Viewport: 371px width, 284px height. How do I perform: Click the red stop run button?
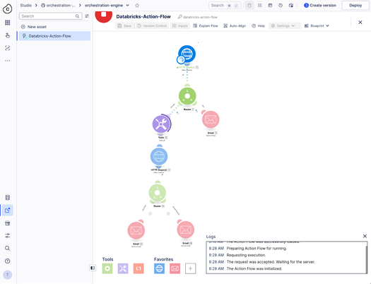click(103, 15)
